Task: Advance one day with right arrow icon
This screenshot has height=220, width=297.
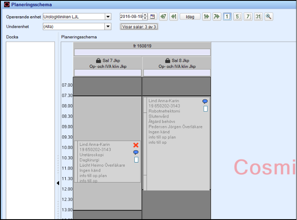Action: (x=206, y=17)
